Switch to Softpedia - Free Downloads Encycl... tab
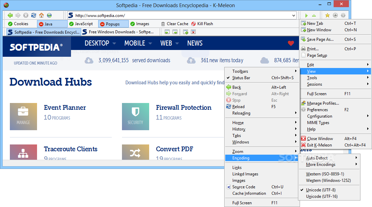Viewport: 372px width, 207px height. (x=43, y=32)
